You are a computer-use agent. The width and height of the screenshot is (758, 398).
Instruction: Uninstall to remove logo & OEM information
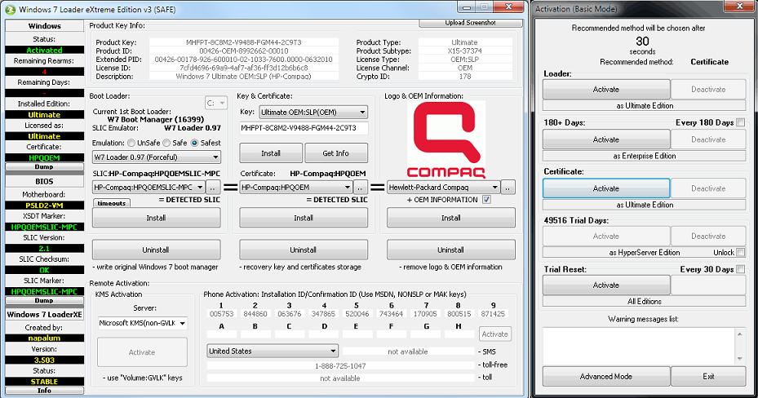tap(451, 250)
